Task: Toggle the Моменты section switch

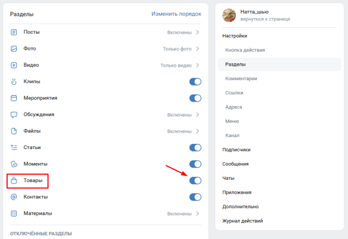Action: coord(195,164)
